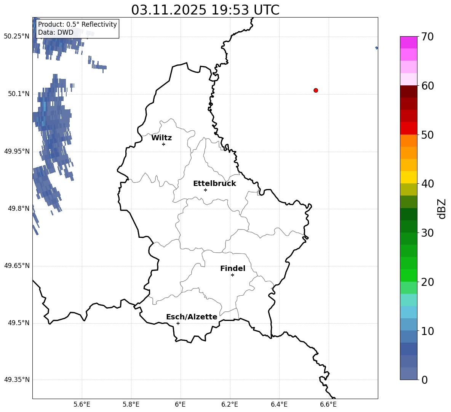The width and height of the screenshot is (451, 412).
Task: Click the dBZ colorbar label
Action: 441,209
